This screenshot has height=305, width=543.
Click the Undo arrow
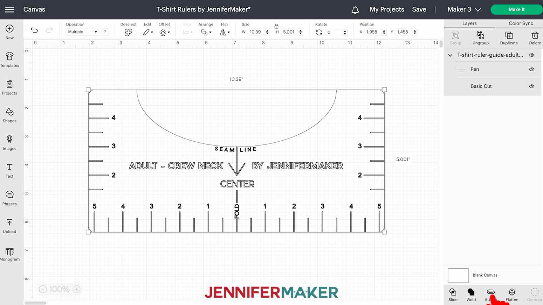tap(34, 30)
